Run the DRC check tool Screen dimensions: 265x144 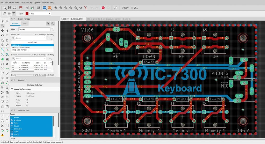(7, 130)
